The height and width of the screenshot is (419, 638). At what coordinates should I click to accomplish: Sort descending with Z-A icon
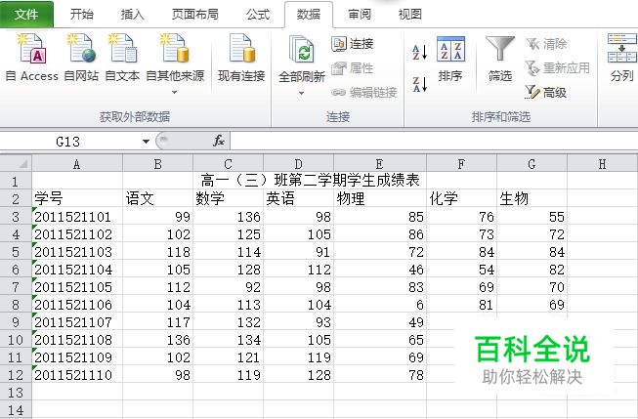tap(419, 84)
